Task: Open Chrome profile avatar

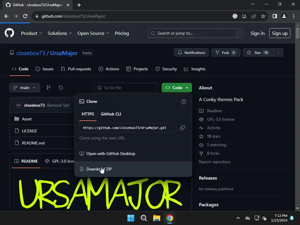Action: pos(284,16)
